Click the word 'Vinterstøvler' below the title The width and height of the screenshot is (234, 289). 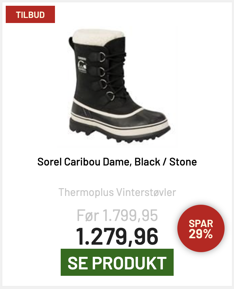tap(146, 192)
